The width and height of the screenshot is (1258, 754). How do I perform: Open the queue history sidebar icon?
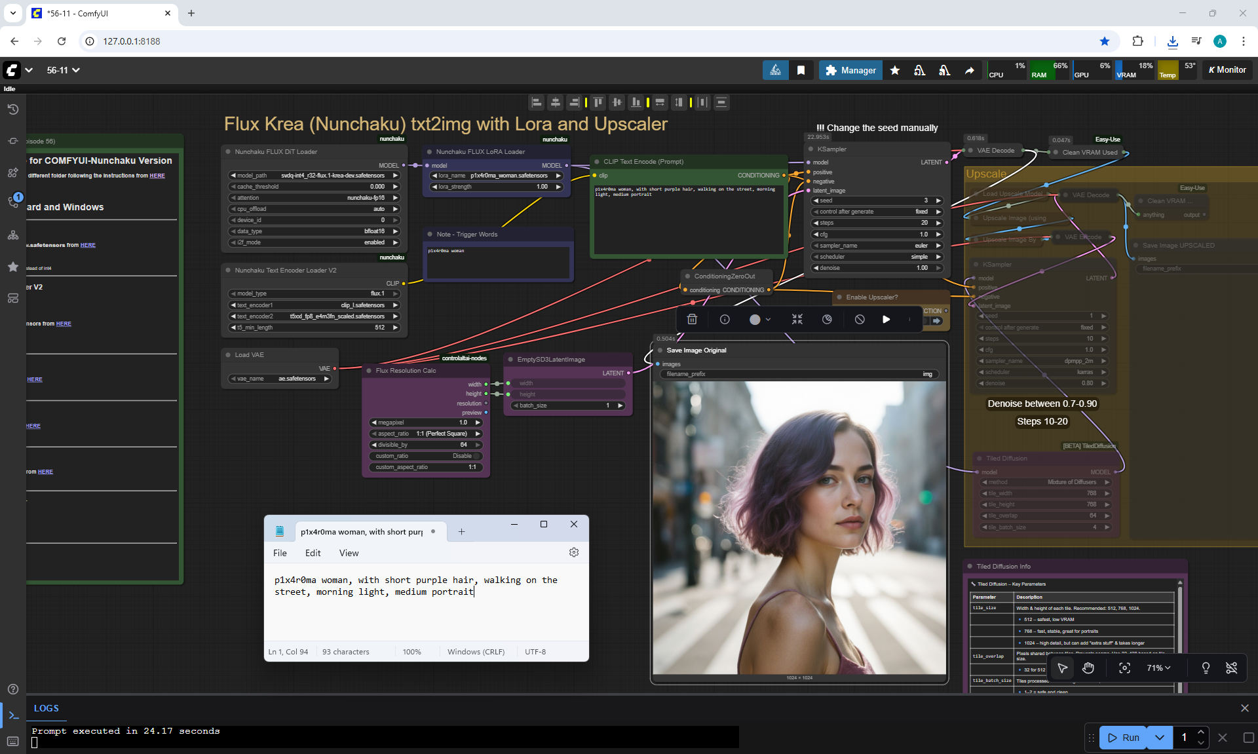pyautogui.click(x=12, y=109)
